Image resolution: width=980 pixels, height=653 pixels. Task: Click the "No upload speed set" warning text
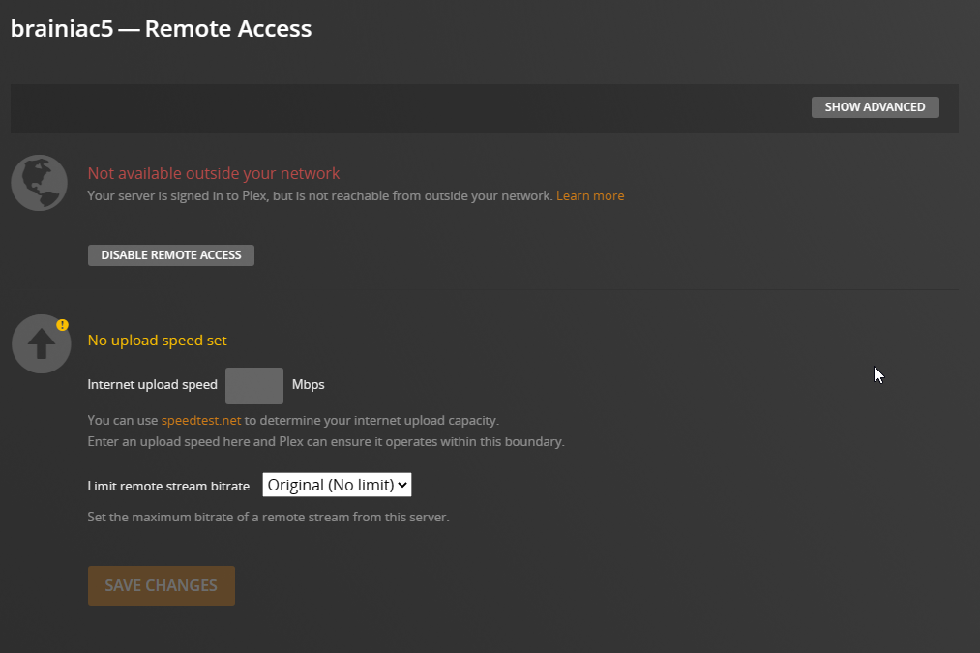(157, 341)
